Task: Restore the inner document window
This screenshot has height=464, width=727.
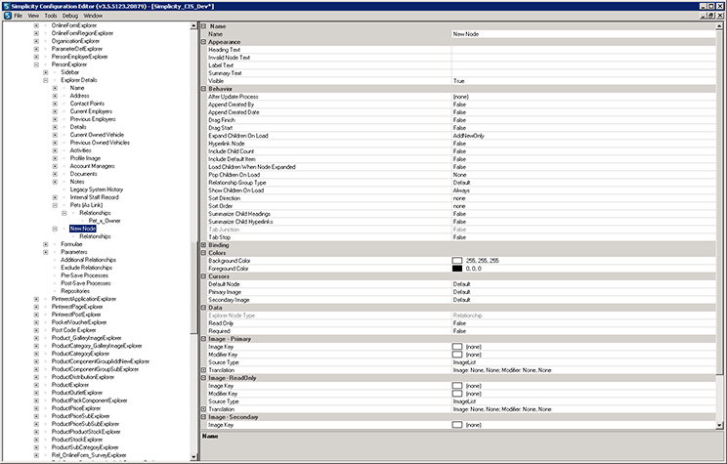Action: click(711, 16)
